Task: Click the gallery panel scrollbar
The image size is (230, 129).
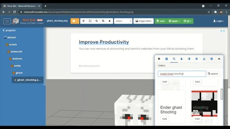Action: point(222,94)
